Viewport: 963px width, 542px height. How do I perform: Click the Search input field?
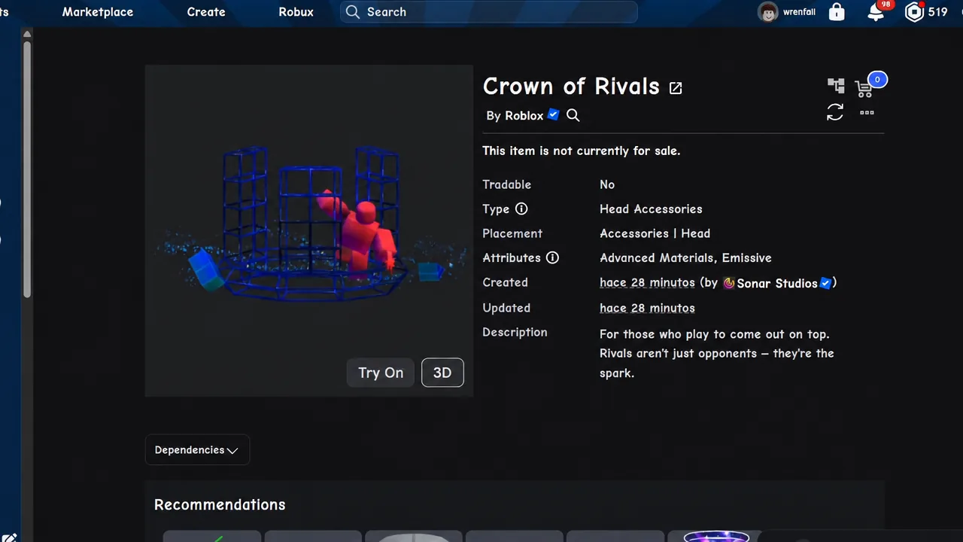(489, 12)
